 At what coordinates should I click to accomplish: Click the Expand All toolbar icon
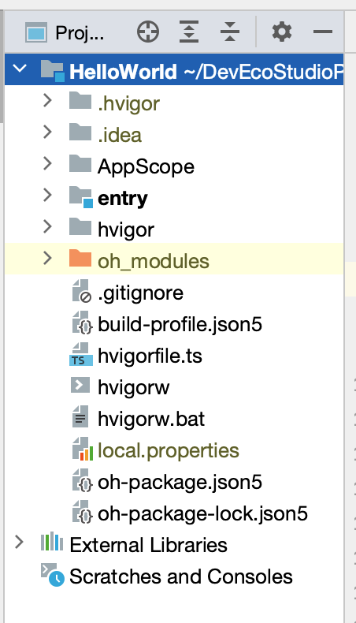pos(189,32)
